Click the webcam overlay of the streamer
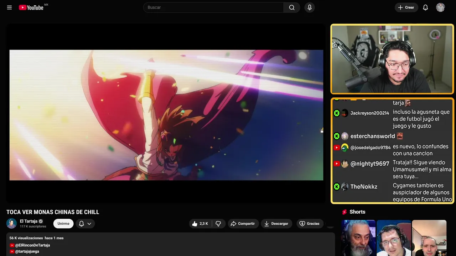Screen dimensions: 456x256 [392, 59]
